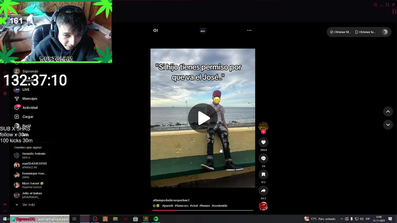Open followed account user55434130181
This screenshot has width=397, height=223.
click(31, 165)
